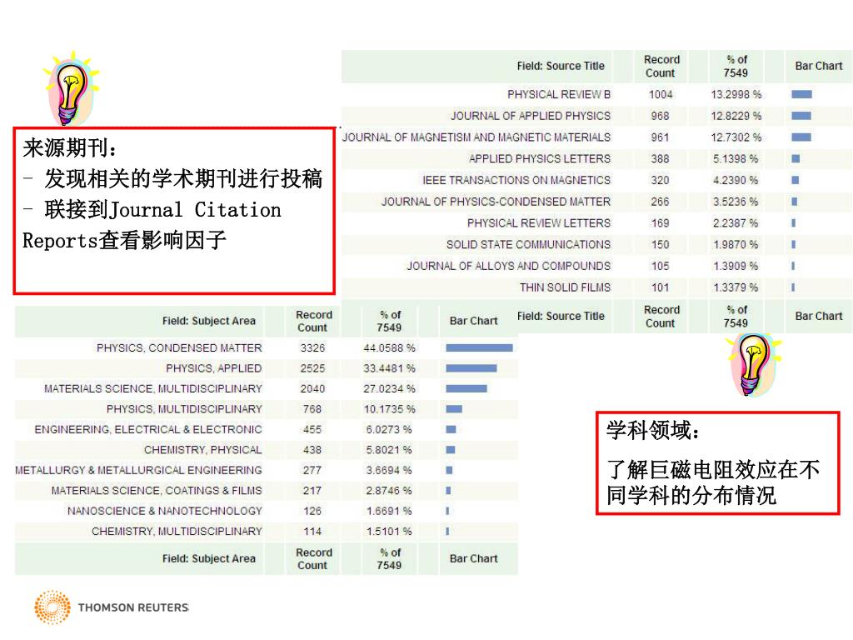Click the bar for PHYSICS, CONDENSED MATTER
The image size is (853, 640).
point(479,347)
